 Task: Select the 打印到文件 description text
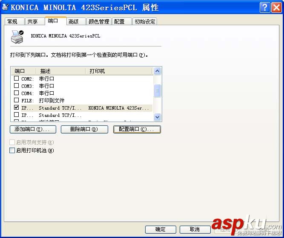[x=52, y=101]
